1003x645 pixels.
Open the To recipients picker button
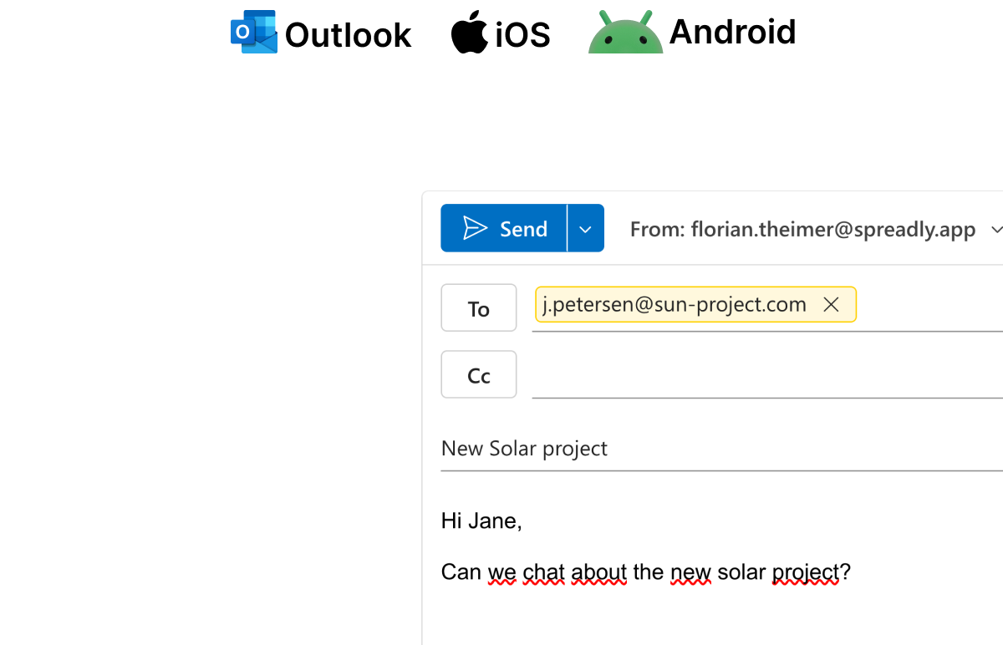tap(479, 308)
